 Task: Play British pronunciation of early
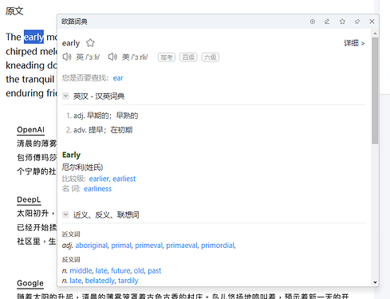click(67, 57)
